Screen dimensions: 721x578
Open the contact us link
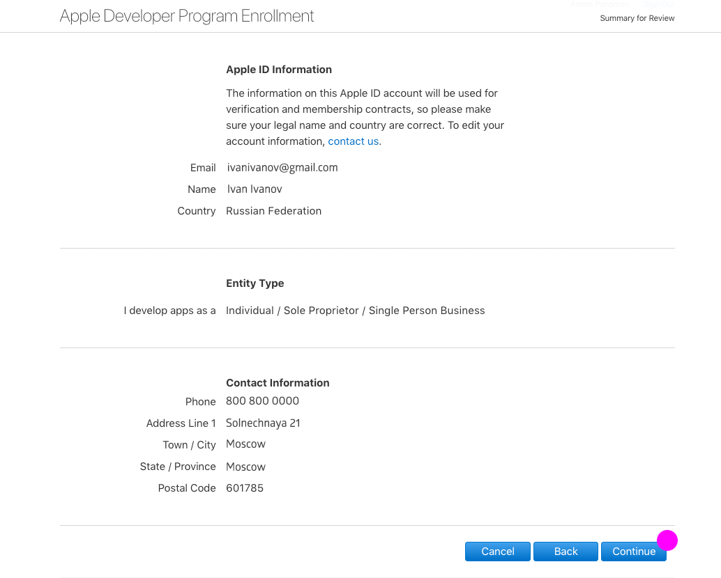[353, 141]
